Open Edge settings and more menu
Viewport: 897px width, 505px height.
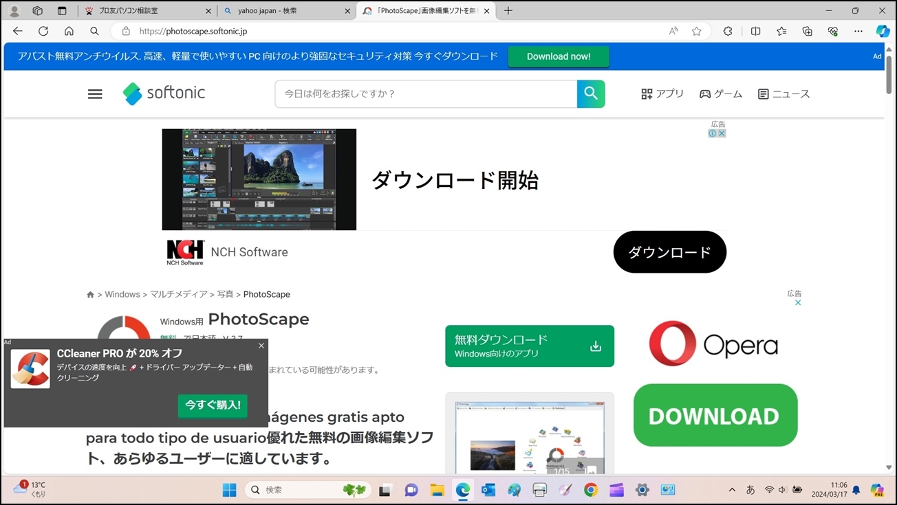click(x=858, y=31)
